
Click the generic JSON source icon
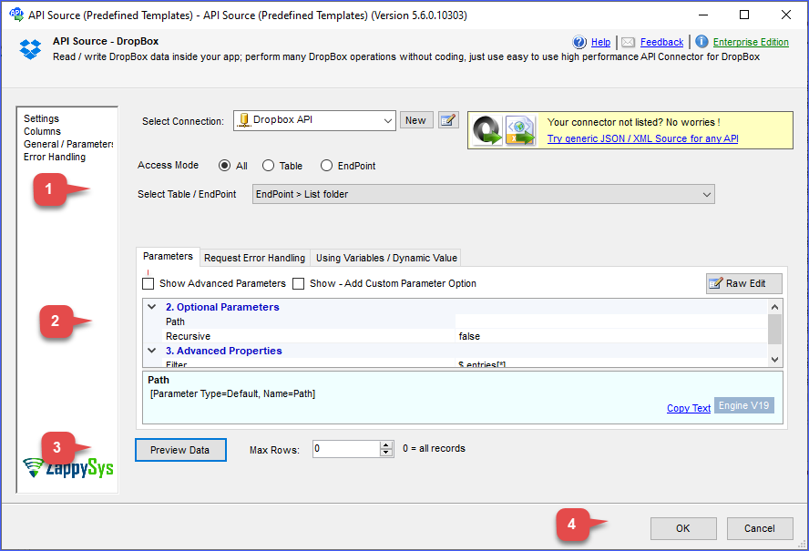[487, 130]
